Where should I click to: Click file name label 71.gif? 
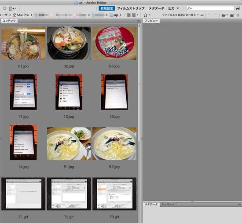pyautogui.click(x=23, y=217)
